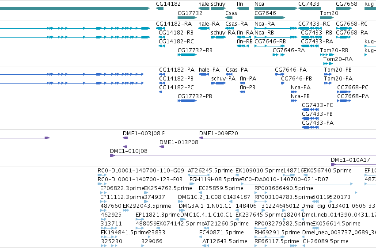Image resolution: width=376 pixels, height=248 pixels.
Task: Click protein CG17732-PB
Action: tap(195, 96)
